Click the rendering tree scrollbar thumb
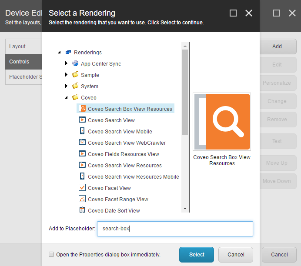This screenshot has height=266, width=301. click(185, 93)
